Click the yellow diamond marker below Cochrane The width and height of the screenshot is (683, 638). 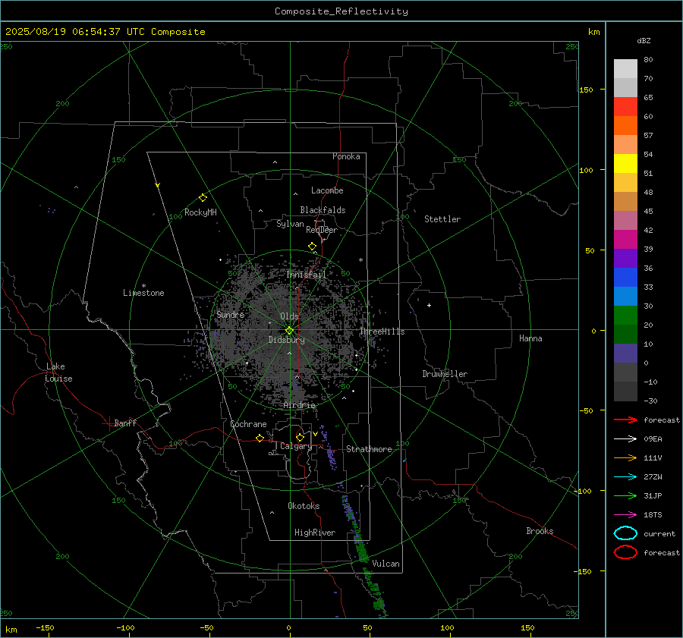click(x=260, y=438)
